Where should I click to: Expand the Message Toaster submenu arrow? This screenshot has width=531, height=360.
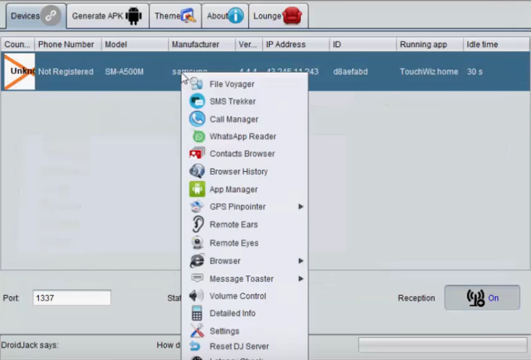[x=300, y=279]
